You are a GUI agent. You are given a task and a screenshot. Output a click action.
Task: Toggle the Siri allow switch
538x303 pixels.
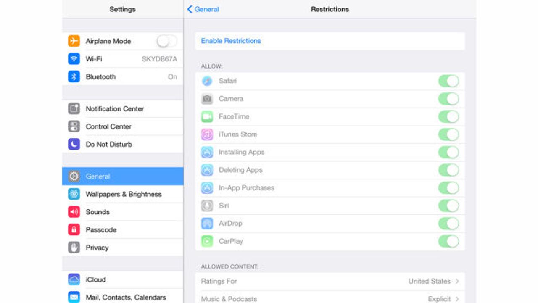coord(448,206)
